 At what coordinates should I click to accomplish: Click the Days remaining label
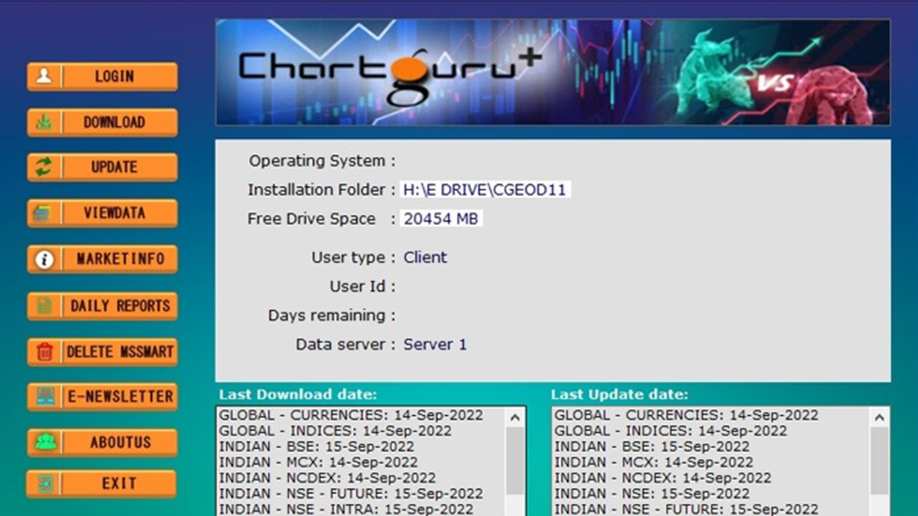tap(332, 315)
